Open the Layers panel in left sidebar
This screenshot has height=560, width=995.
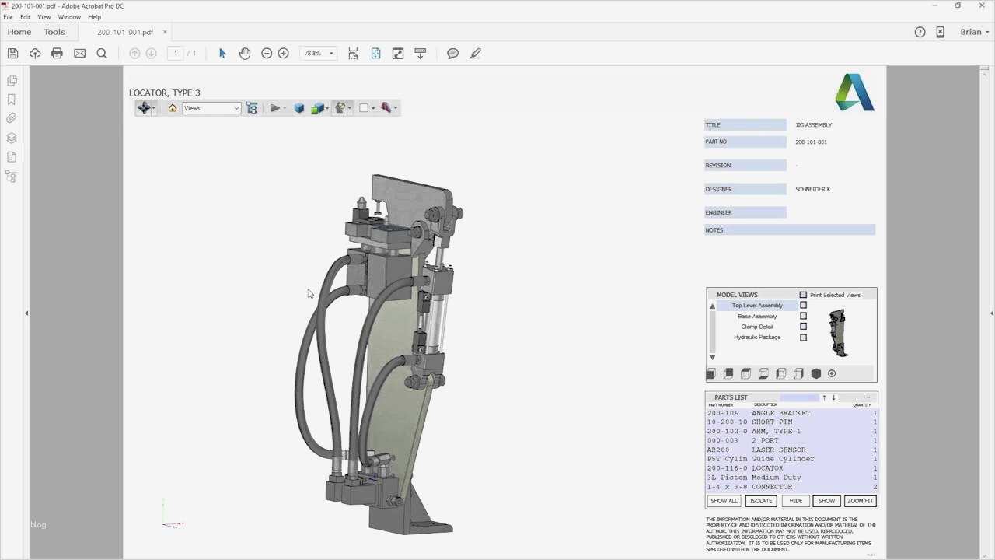[x=12, y=138]
